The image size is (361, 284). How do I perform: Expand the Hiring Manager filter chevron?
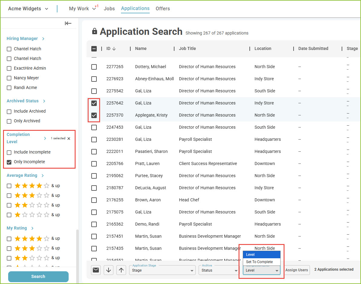(x=43, y=39)
